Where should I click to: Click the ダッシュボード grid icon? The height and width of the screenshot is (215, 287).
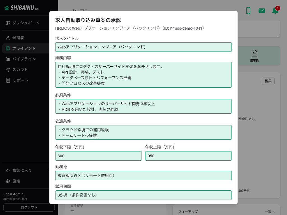tap(8, 23)
